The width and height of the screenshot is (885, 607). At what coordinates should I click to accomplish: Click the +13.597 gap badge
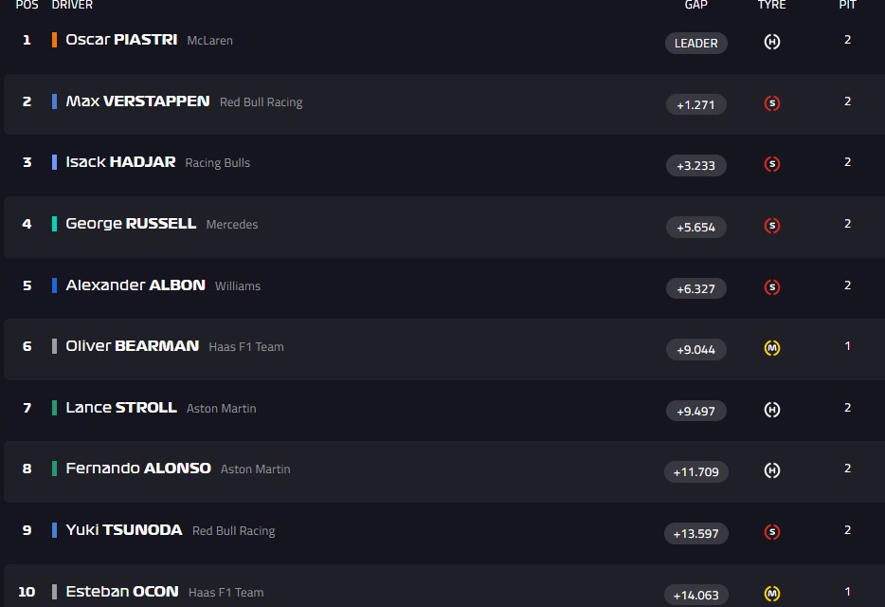[695, 533]
